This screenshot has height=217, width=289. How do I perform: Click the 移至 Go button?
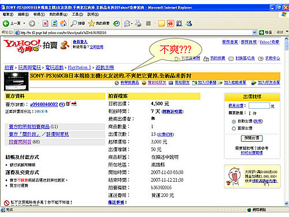(x=266, y=32)
